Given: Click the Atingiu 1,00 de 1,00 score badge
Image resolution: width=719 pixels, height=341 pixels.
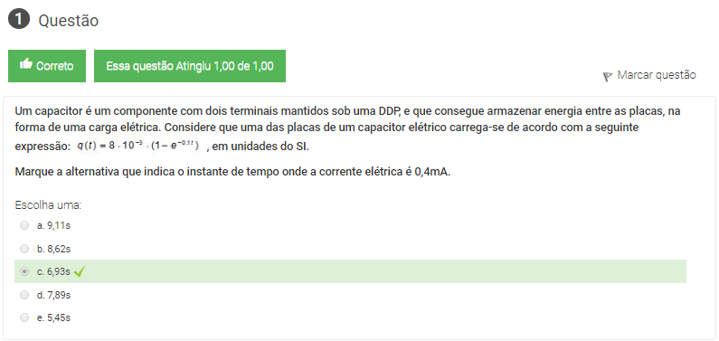Looking at the screenshot, I should (x=190, y=66).
